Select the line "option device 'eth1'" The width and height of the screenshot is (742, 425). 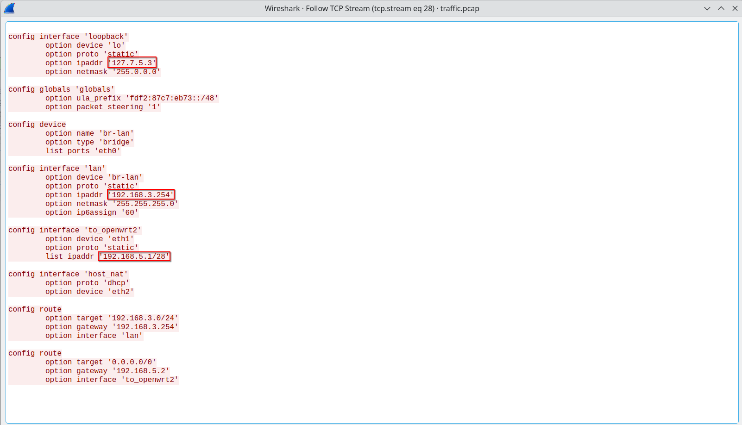click(x=89, y=239)
